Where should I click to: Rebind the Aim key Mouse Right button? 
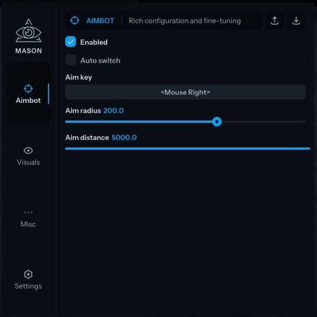tap(185, 92)
